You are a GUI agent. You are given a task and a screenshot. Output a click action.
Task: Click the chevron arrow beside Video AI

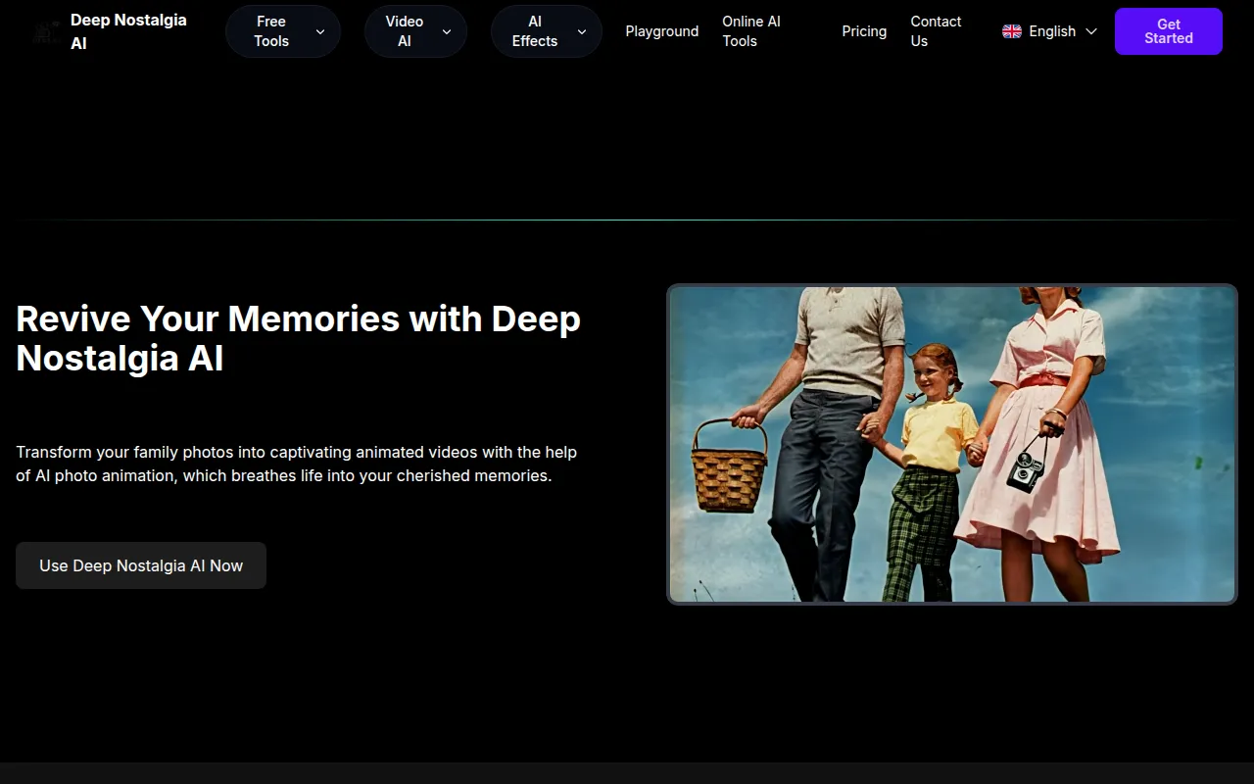click(447, 31)
